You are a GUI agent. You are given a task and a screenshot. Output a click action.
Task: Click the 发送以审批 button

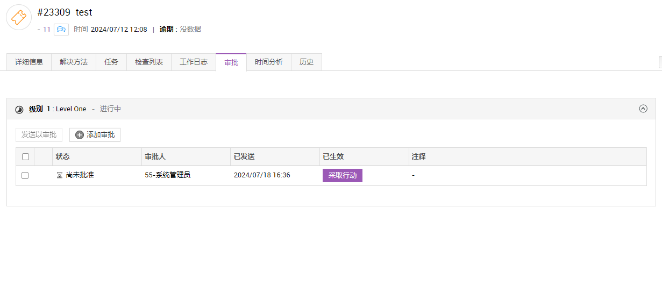[x=39, y=135]
